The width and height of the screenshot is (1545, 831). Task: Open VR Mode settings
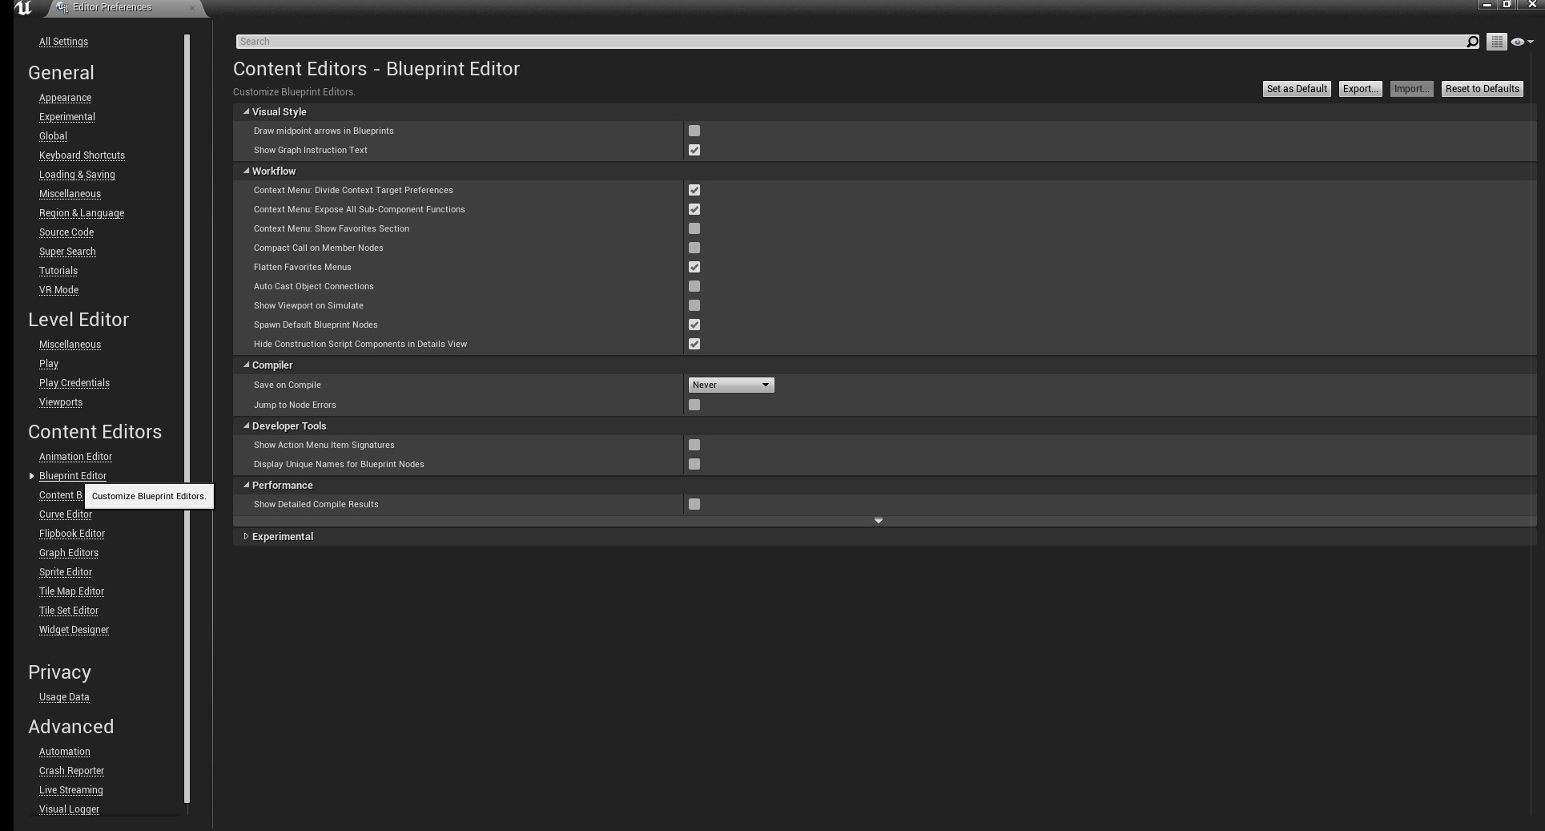(x=58, y=290)
